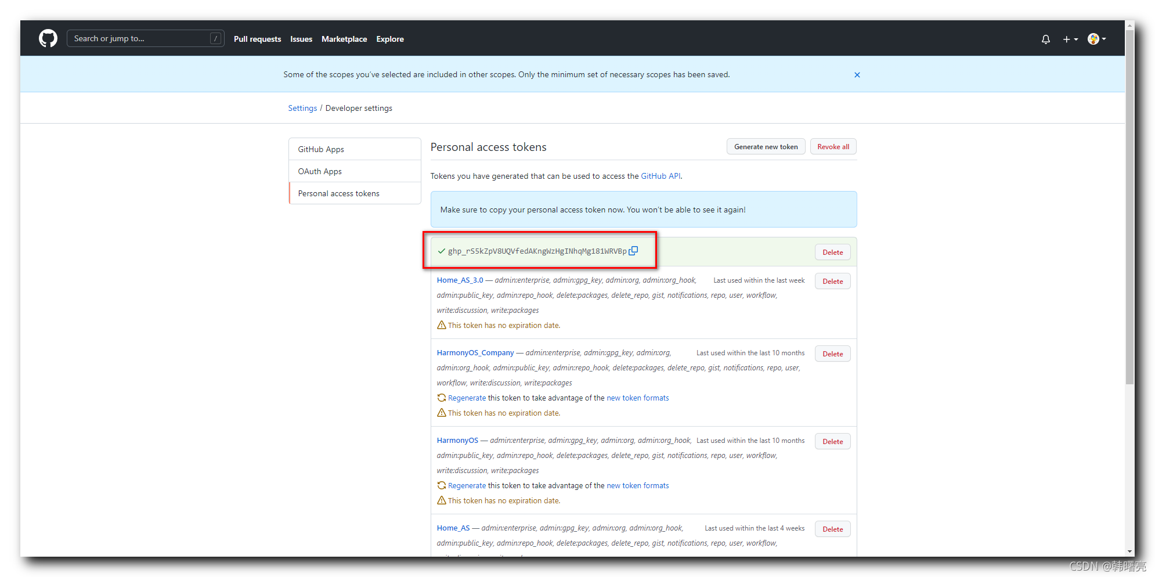Select Personal access tokens in sidebar

coord(355,193)
